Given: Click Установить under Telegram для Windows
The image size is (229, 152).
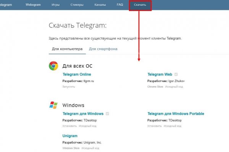Looking at the screenshot, I should (x=69, y=126).
